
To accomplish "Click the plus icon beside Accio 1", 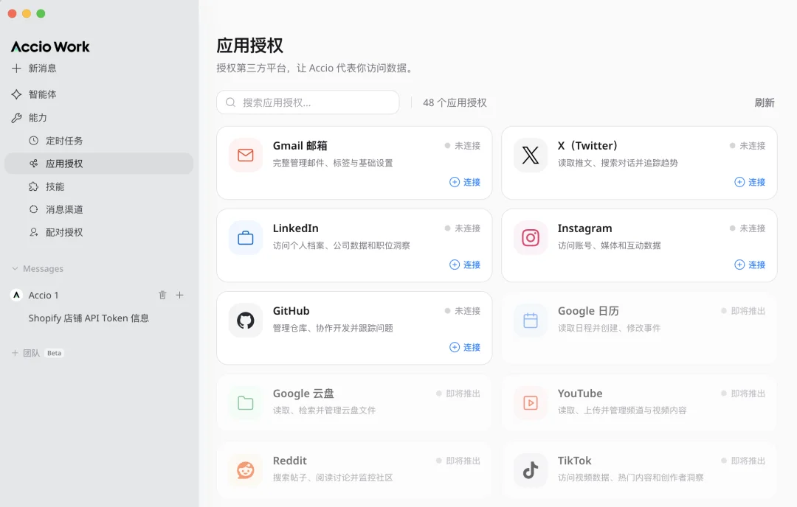I will (x=180, y=294).
